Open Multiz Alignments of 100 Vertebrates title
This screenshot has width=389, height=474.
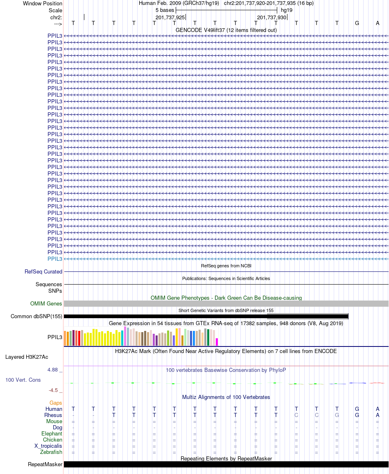[226, 397]
